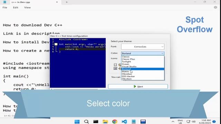The image size is (221, 124).
Task: Click the Next button
Action: pyautogui.click(x=138, y=86)
